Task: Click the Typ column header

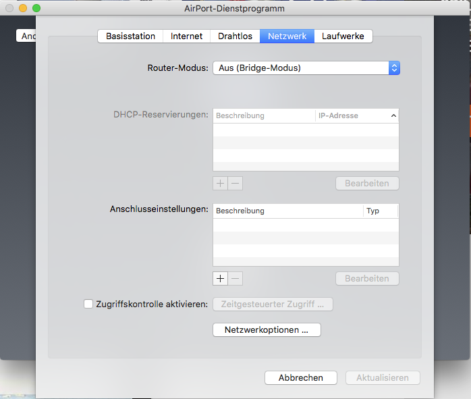Action: (381, 211)
